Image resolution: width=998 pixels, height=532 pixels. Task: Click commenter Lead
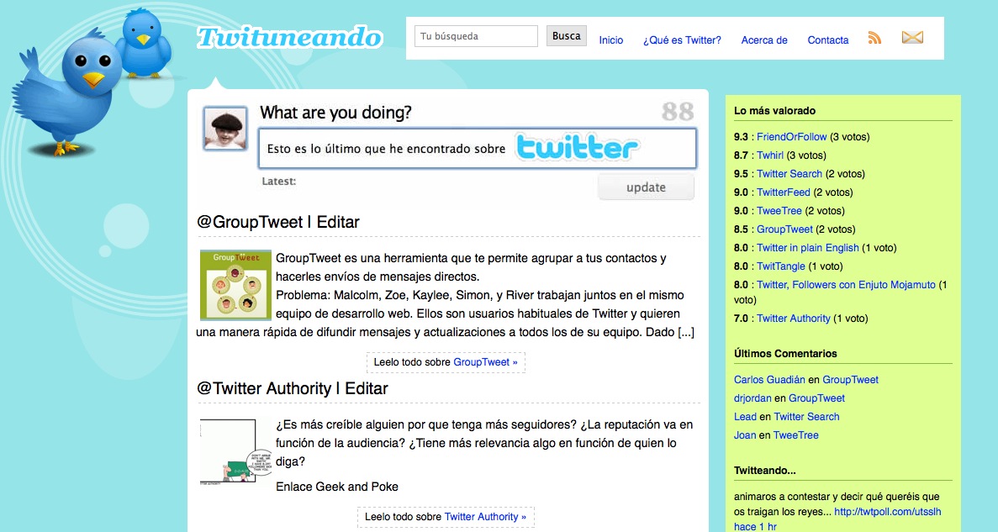745,417
